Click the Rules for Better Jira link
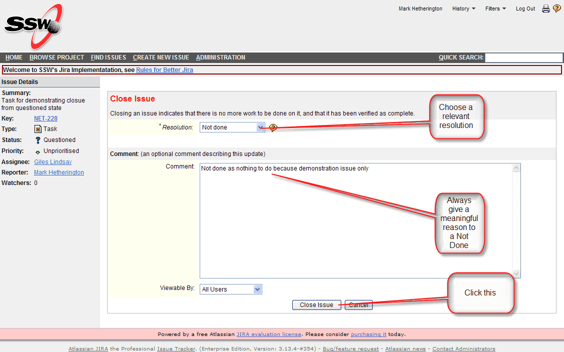Viewport: 564px width, 352px height. [164, 70]
